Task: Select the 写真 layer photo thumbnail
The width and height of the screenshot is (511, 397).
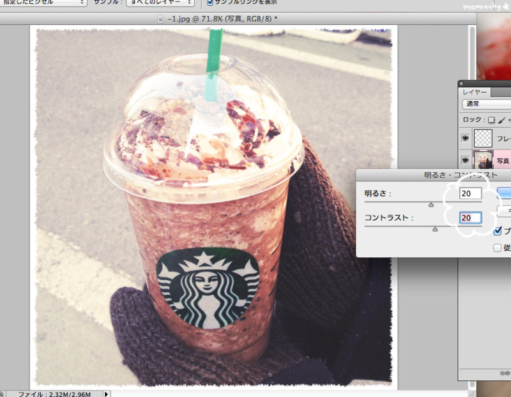Action: pos(483,160)
